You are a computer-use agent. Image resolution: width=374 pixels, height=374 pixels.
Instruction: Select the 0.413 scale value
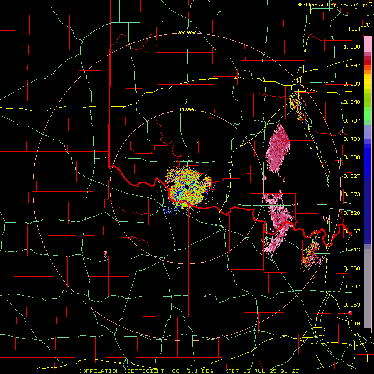click(x=352, y=250)
